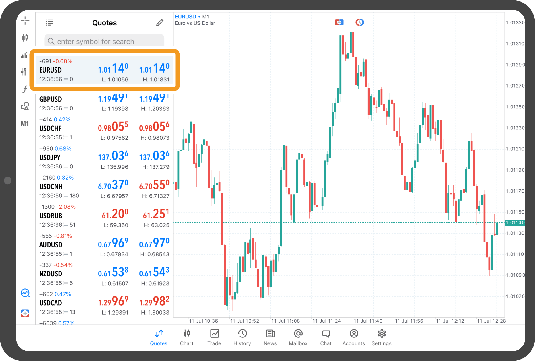Open the quotes list menu icon
The height and width of the screenshot is (361, 535).
[49, 22]
